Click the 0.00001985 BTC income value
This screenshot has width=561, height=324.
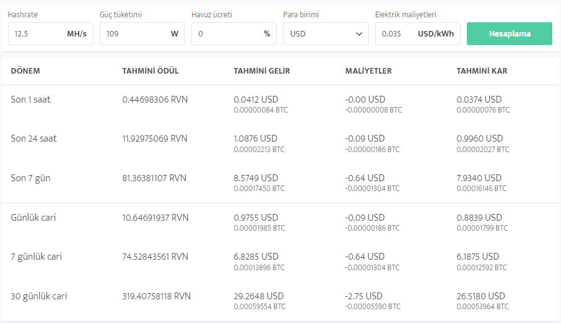259,228
